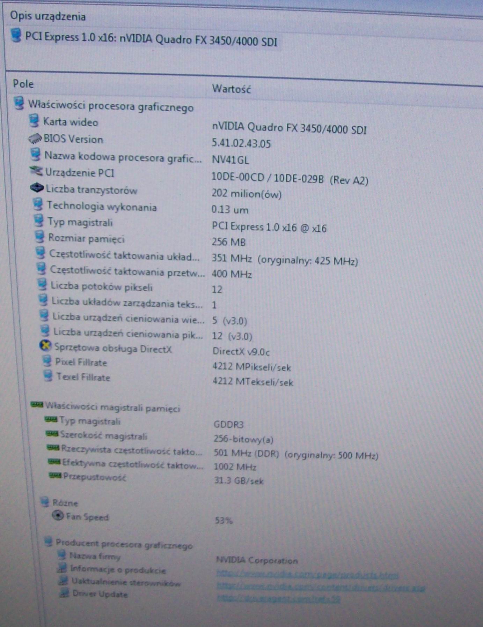Select the 256-bitowy(a) value

[243, 439]
